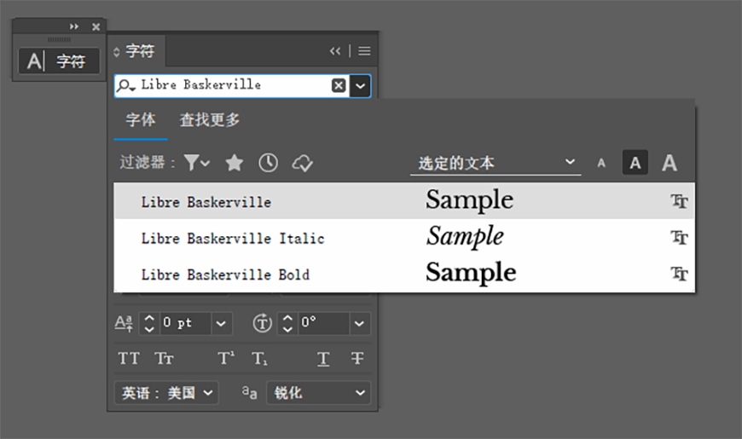Click TrueType icon on Bold row
The height and width of the screenshot is (439, 742).
[679, 274]
